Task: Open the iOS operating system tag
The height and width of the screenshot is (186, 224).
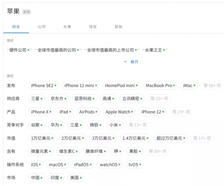Action: point(35,164)
